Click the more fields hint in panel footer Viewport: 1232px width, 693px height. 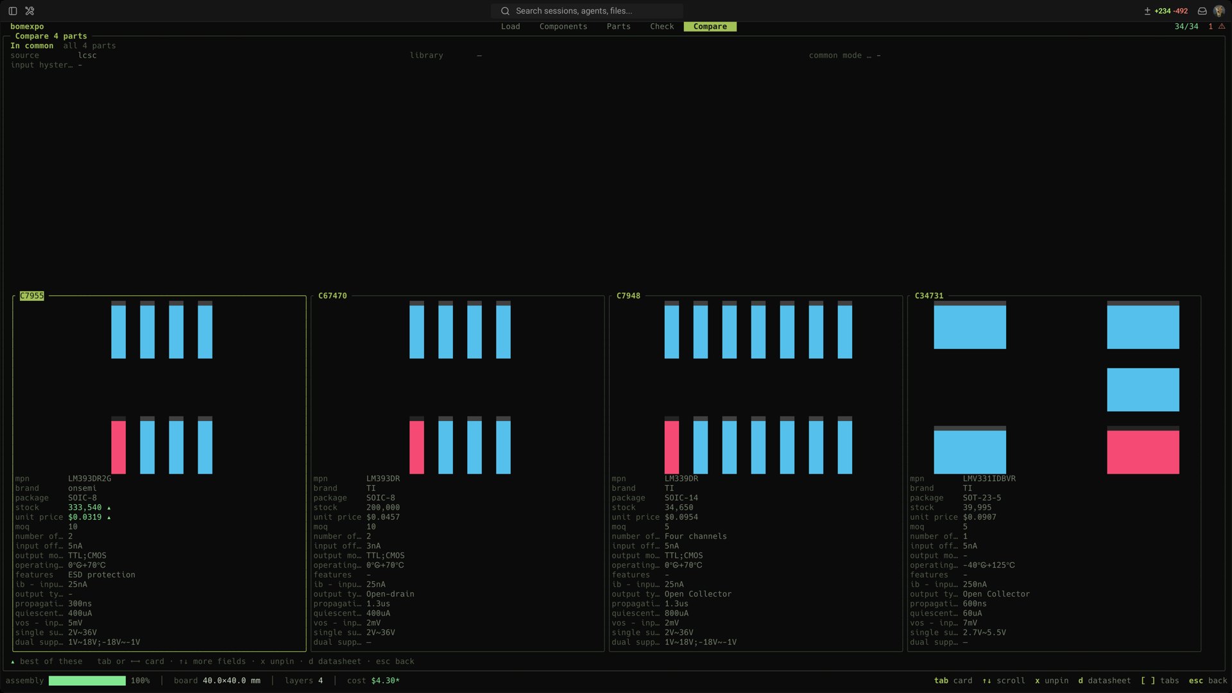coord(212,662)
